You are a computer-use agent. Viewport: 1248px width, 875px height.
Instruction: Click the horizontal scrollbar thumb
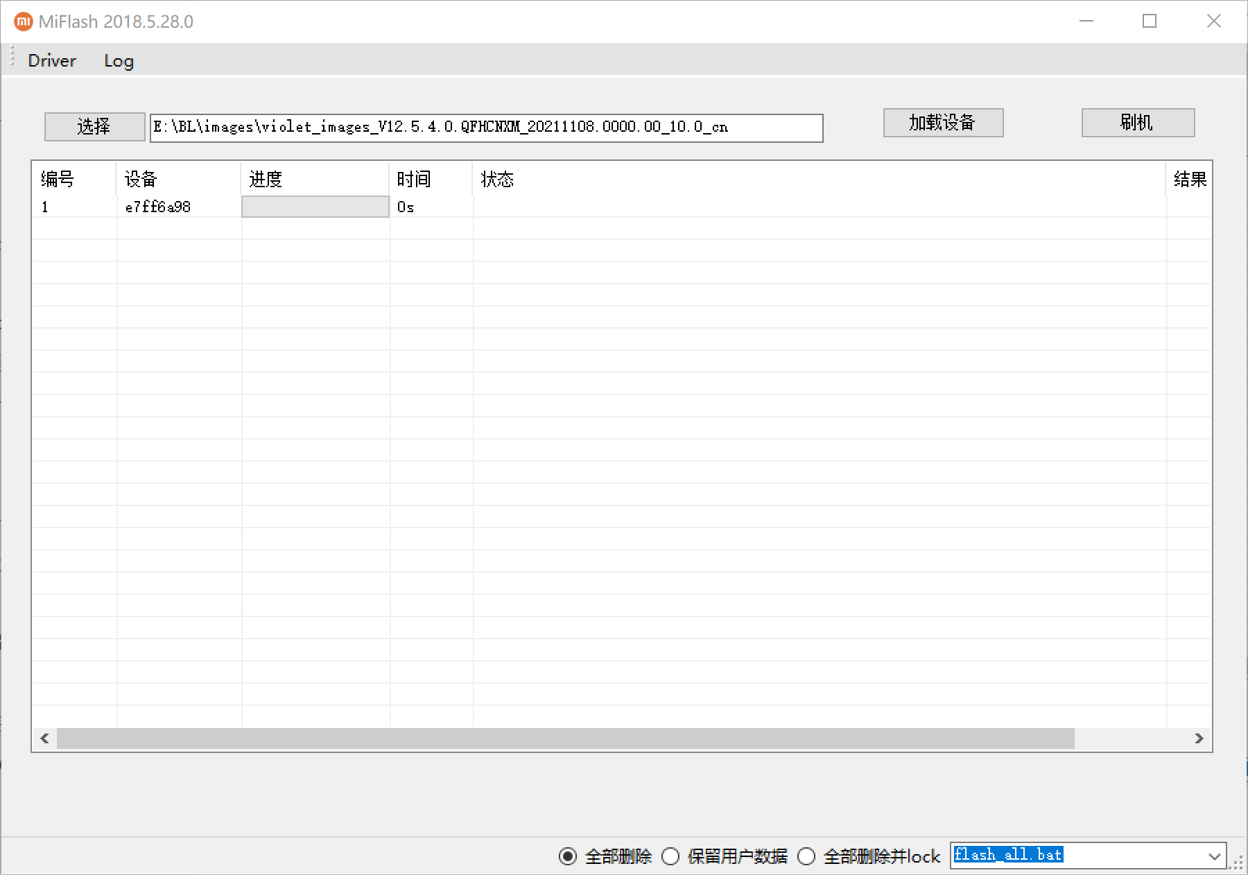(x=565, y=738)
